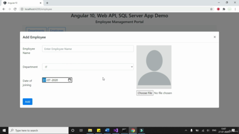The width and height of the screenshot is (239, 134).
Task: Select the Angular10 browser tab
Action: coord(22,3)
